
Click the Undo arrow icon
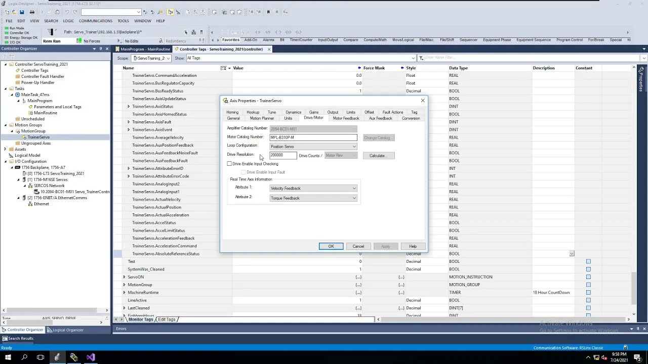[x=67, y=12]
